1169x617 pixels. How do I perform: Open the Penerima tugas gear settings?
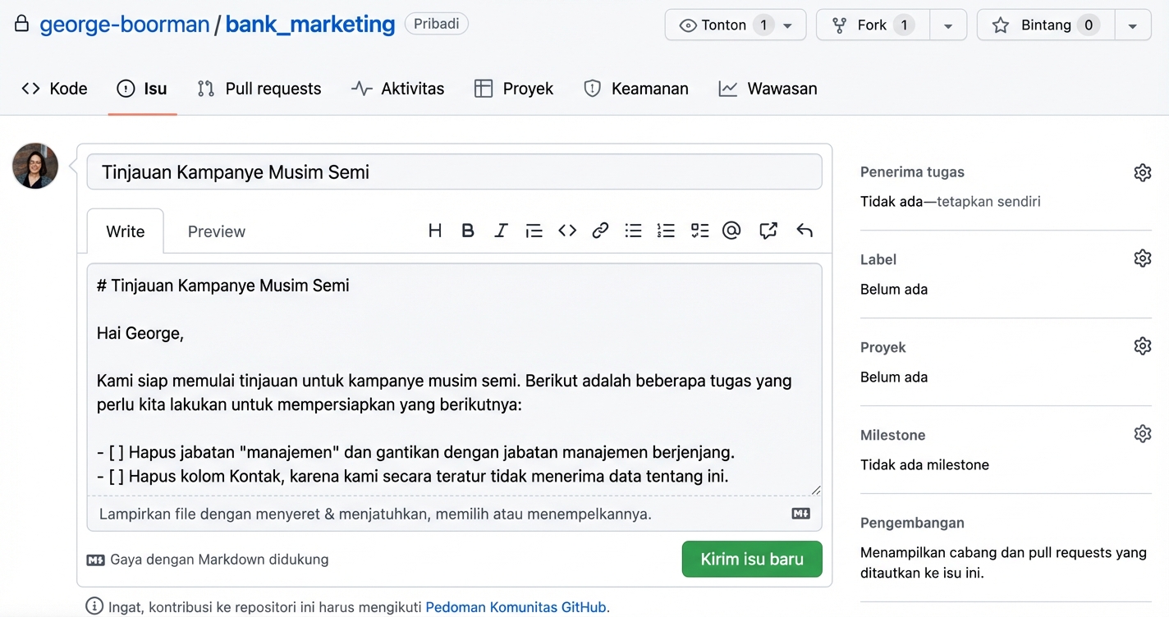point(1143,172)
